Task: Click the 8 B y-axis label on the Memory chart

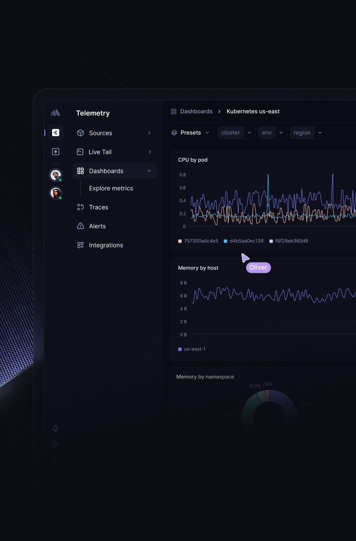Action: tap(183, 283)
